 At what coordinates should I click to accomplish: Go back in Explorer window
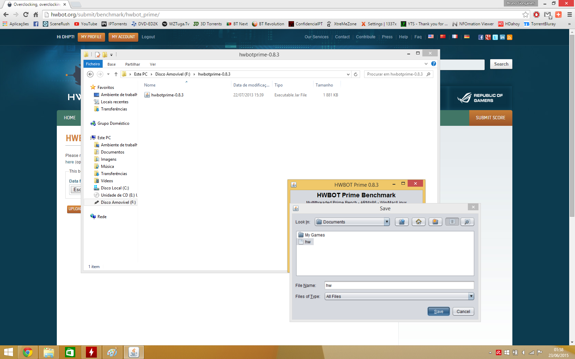[x=90, y=74]
